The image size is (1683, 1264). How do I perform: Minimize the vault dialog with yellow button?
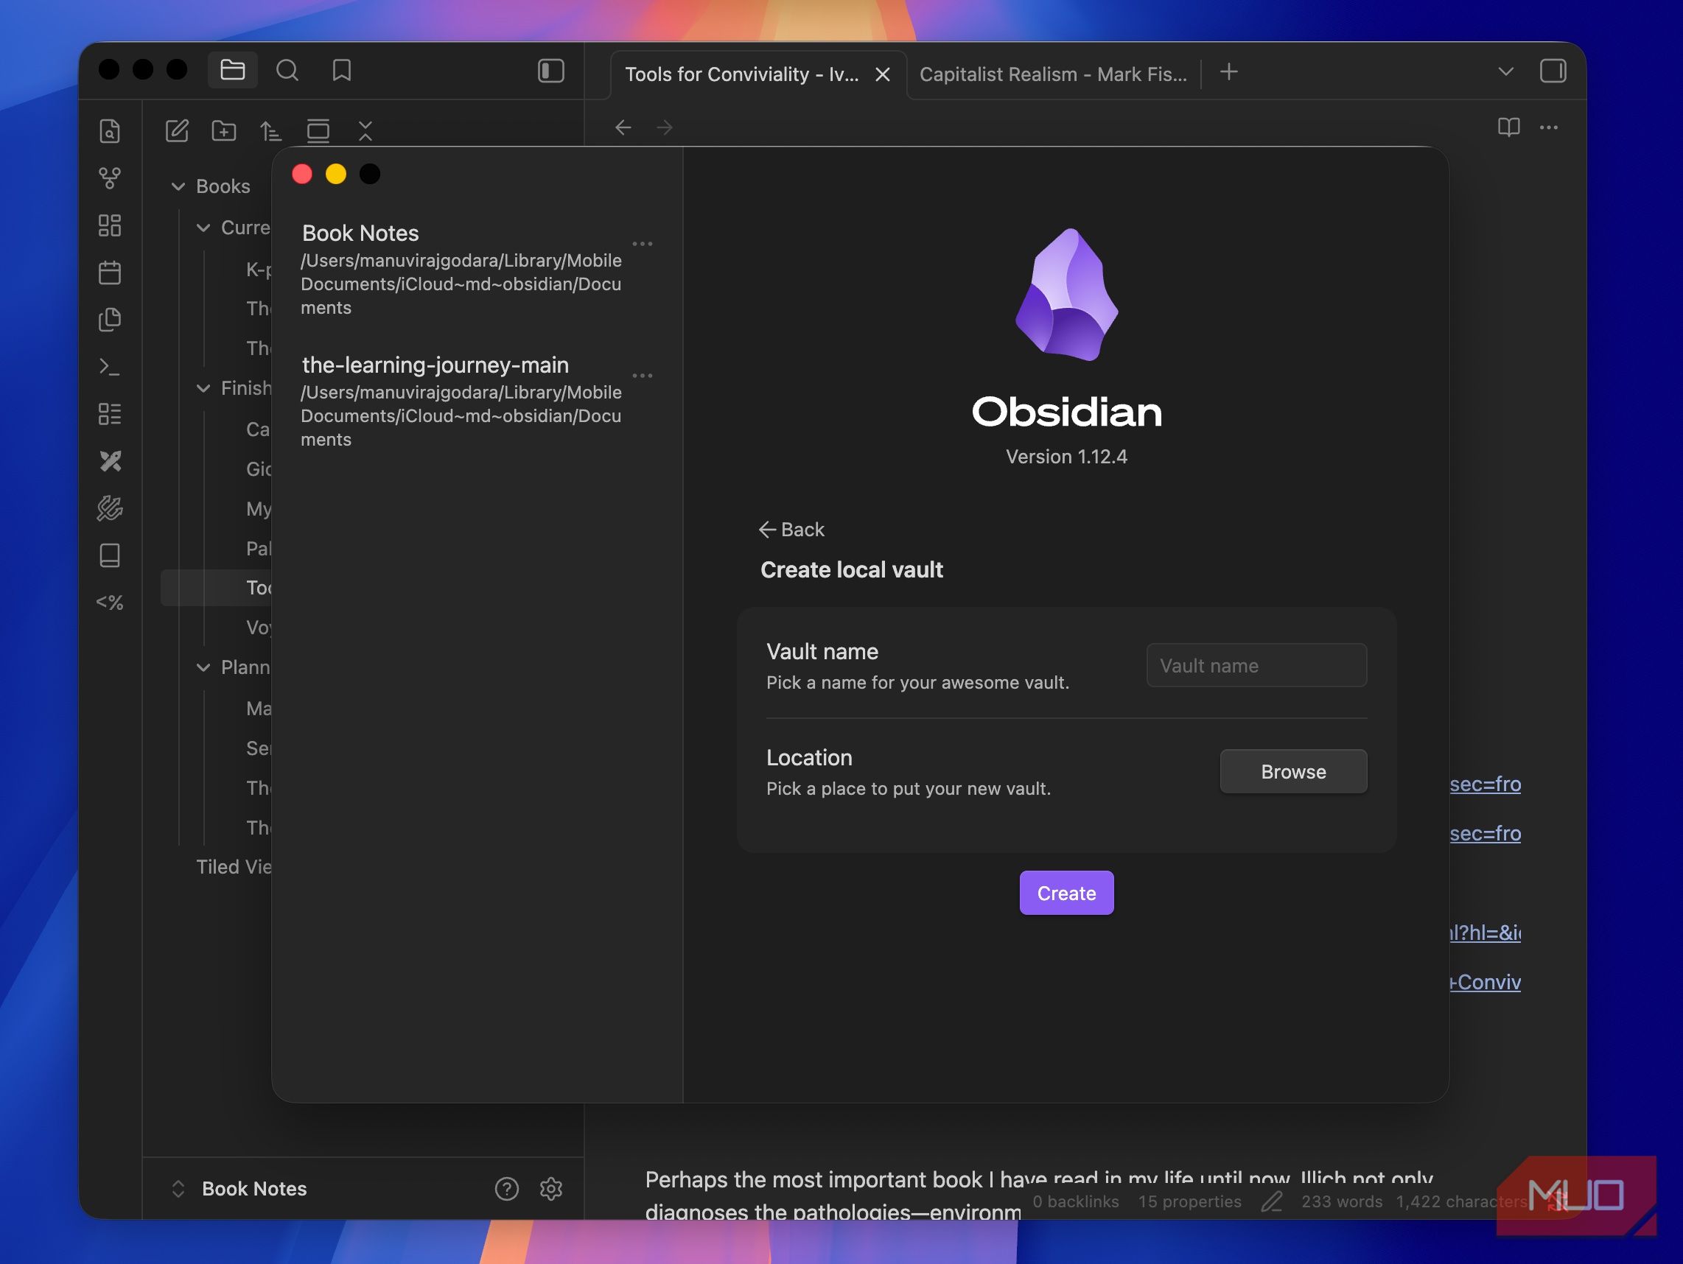(335, 174)
